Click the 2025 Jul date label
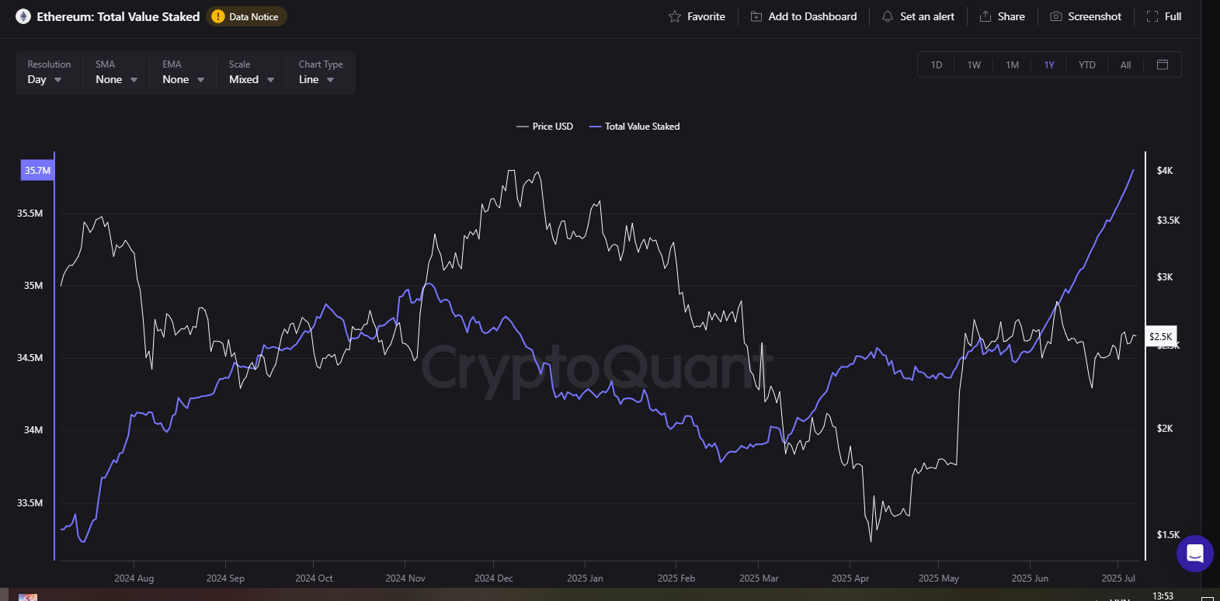This screenshot has width=1220, height=601. pos(1118,578)
